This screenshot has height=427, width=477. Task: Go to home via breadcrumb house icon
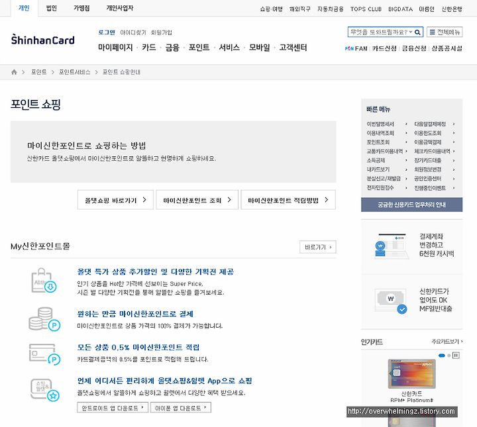pos(14,72)
